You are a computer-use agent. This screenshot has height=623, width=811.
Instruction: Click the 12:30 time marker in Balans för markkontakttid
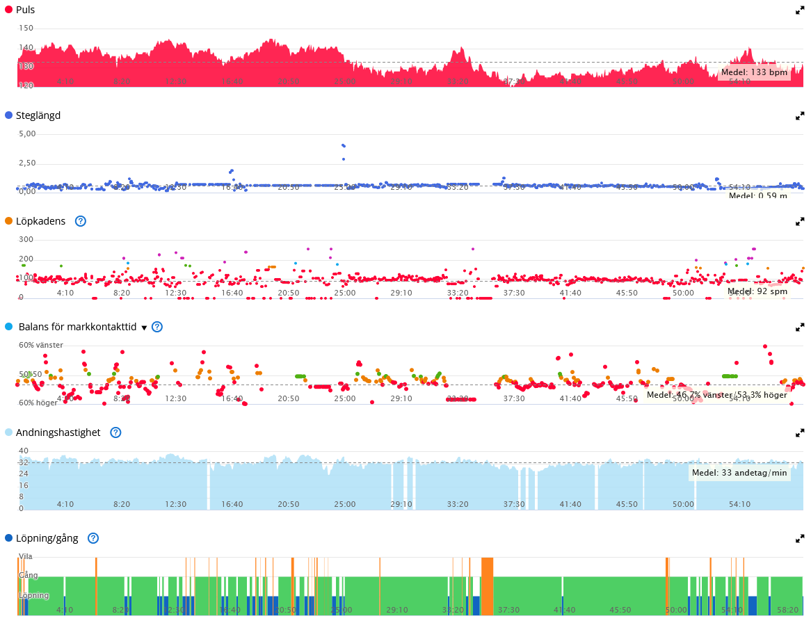[176, 398]
